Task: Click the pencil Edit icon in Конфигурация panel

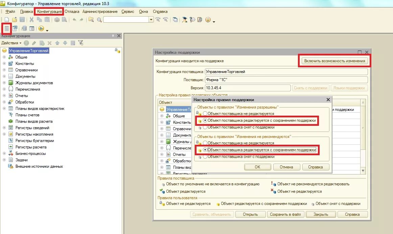Action: point(34,43)
